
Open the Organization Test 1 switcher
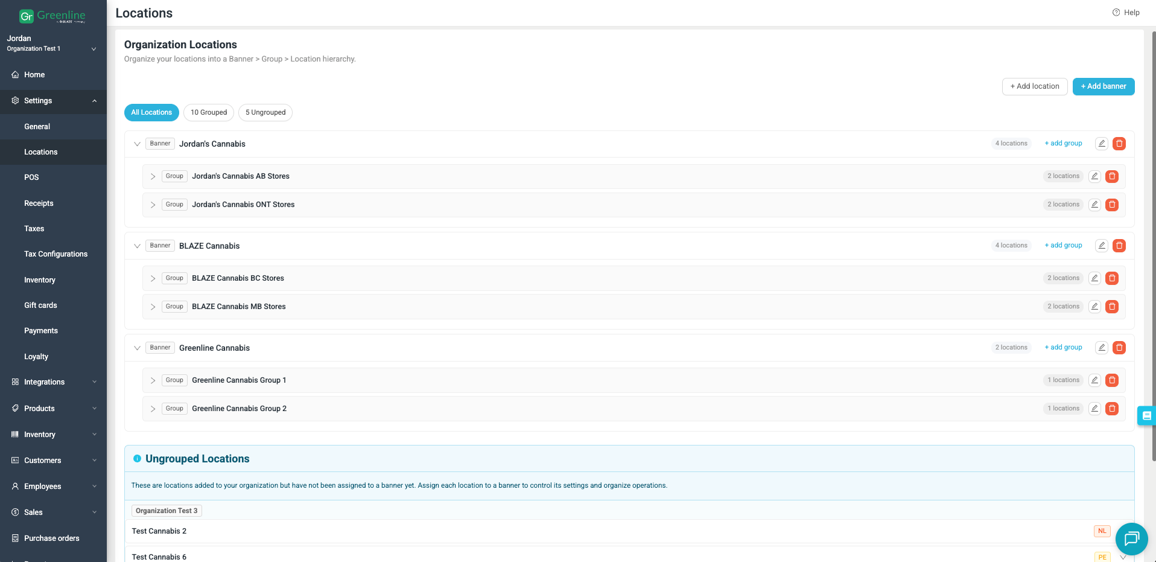pos(52,43)
